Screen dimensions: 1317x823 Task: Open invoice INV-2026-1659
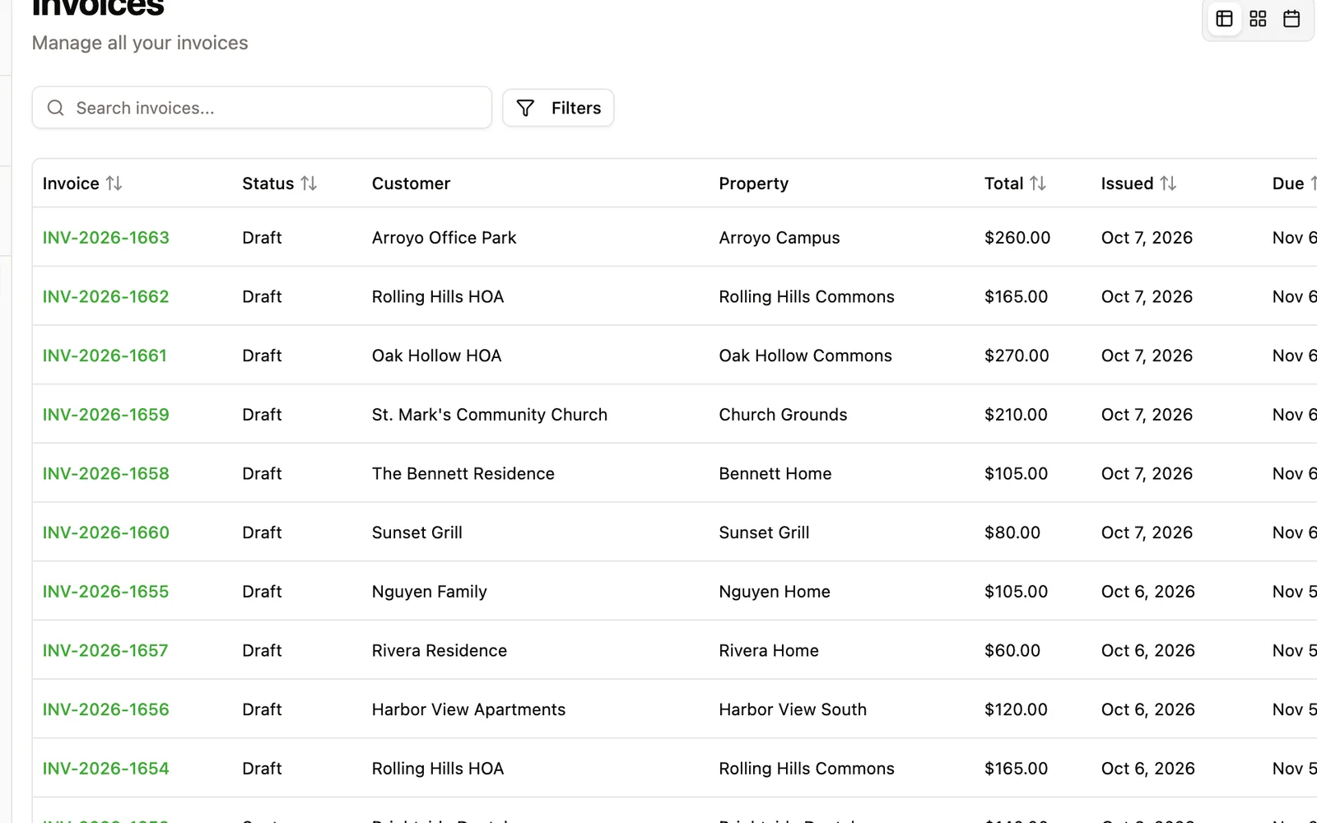[x=106, y=415]
